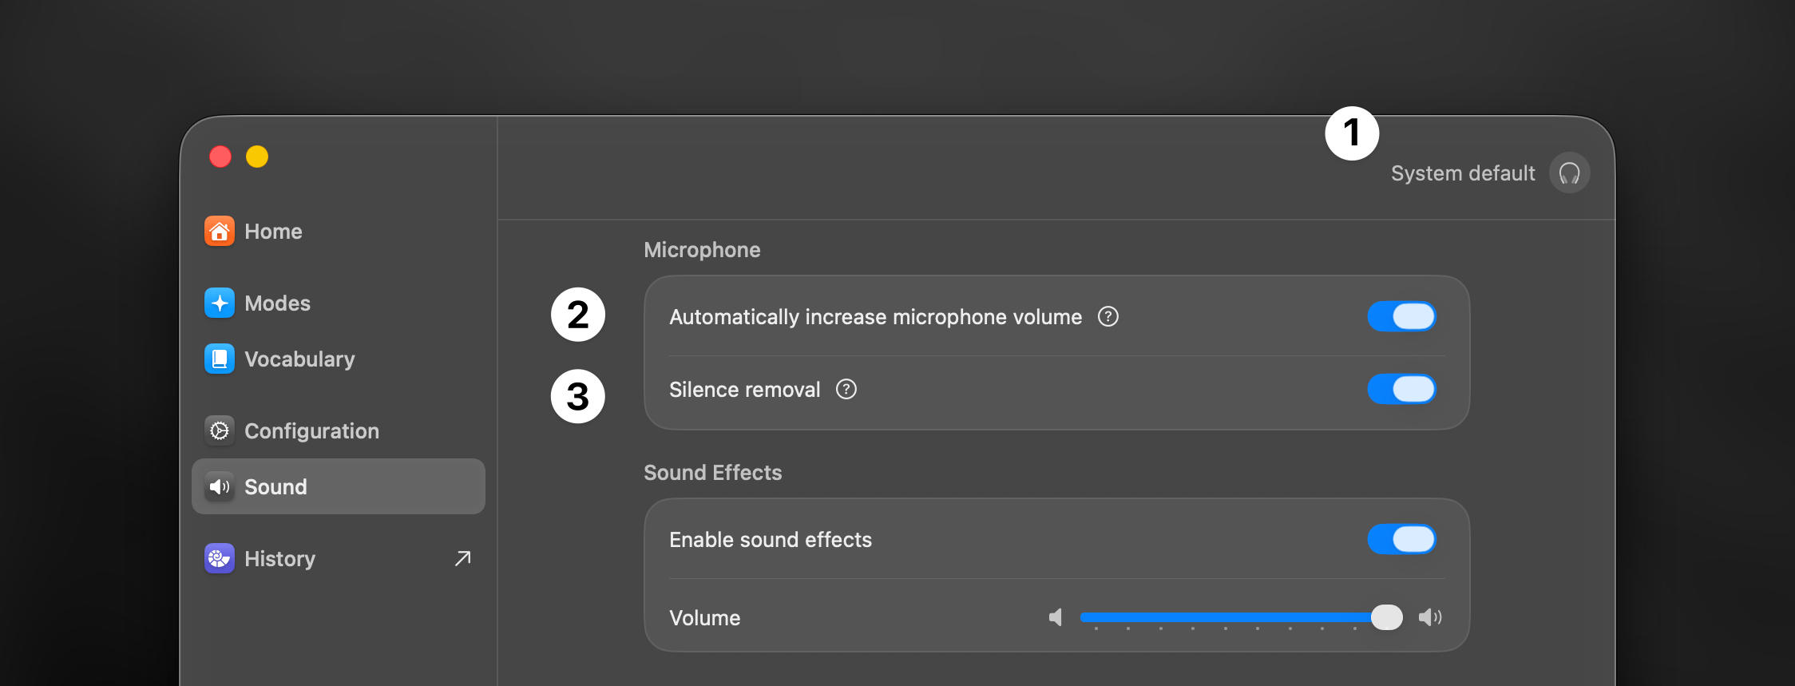Click the Automatically increase microphone volume label
This screenshot has height=686, width=1795.
pos(876,317)
